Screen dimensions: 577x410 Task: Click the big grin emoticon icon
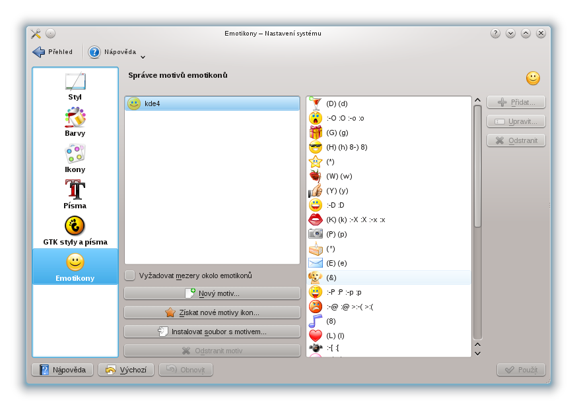tap(316, 206)
